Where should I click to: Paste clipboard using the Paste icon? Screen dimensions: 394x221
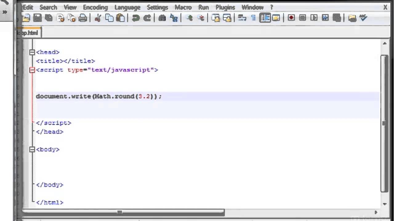(x=120, y=18)
